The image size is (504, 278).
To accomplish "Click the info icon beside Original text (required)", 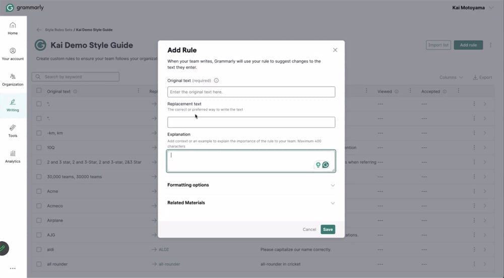I will [x=216, y=80].
